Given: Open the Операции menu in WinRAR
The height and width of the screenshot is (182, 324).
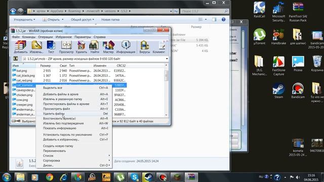Looking at the screenshot, I should click(45, 37).
